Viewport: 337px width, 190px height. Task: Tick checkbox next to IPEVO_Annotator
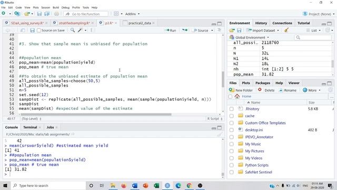[232, 137]
